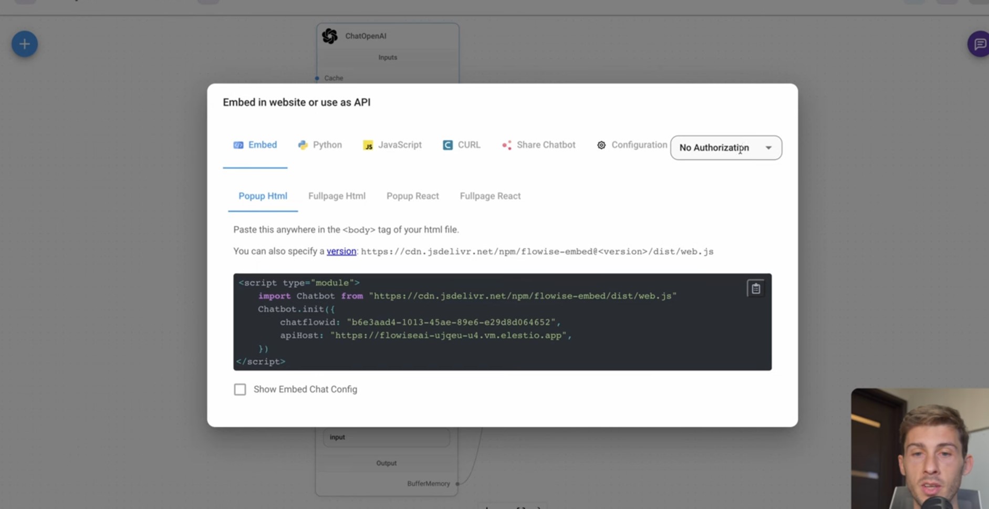Image resolution: width=989 pixels, height=509 pixels.
Task: Click the Chatbot.init line in code
Action: [x=296, y=309]
